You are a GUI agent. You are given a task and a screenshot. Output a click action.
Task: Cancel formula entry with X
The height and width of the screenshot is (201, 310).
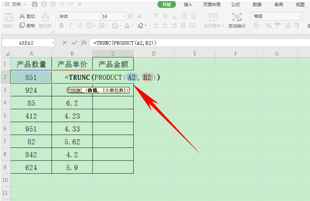click(x=64, y=43)
